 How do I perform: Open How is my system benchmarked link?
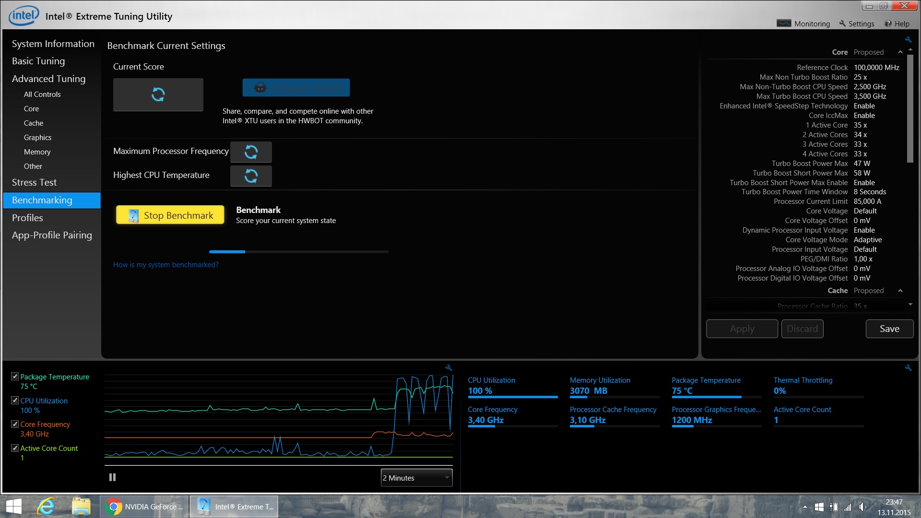[165, 265]
